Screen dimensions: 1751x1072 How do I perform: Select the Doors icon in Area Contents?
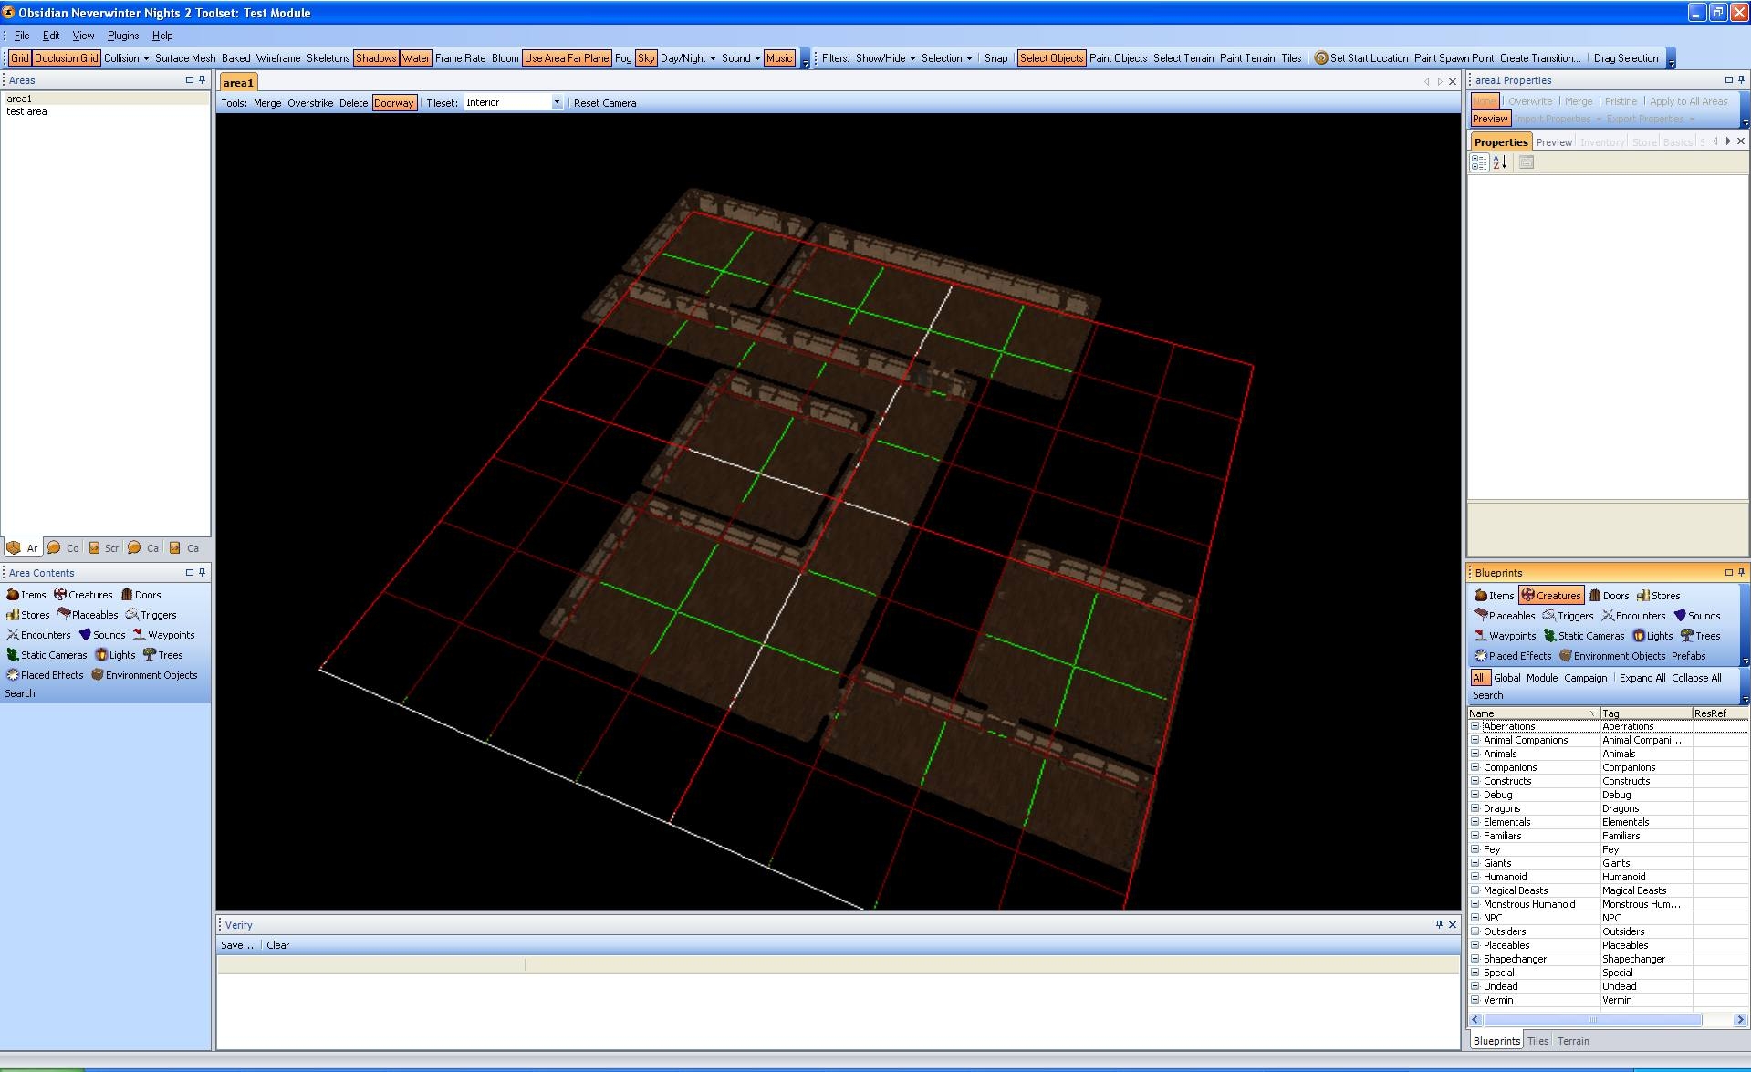[x=128, y=595]
